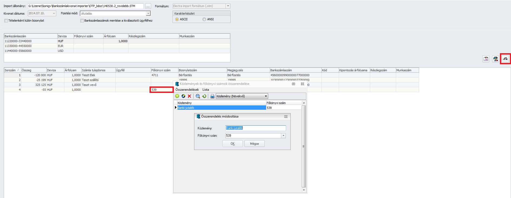Click the scroll-down arrow of mapping list
Viewport: 511px width, 198px height.
(x=304, y=190)
